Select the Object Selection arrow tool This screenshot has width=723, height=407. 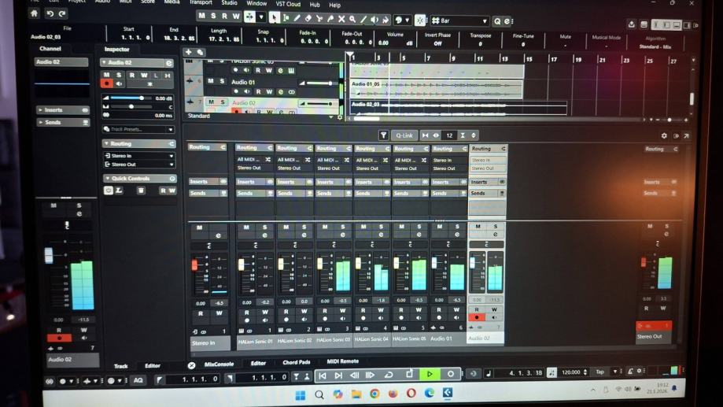(x=275, y=18)
